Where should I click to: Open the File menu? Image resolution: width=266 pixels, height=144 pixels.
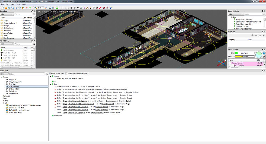click(2, 4)
